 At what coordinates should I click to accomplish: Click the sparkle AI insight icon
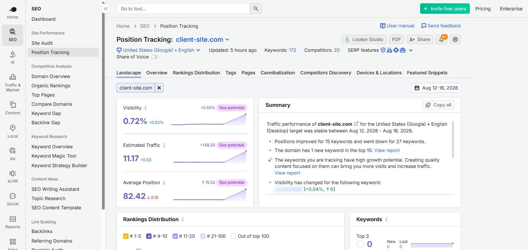click(270, 160)
